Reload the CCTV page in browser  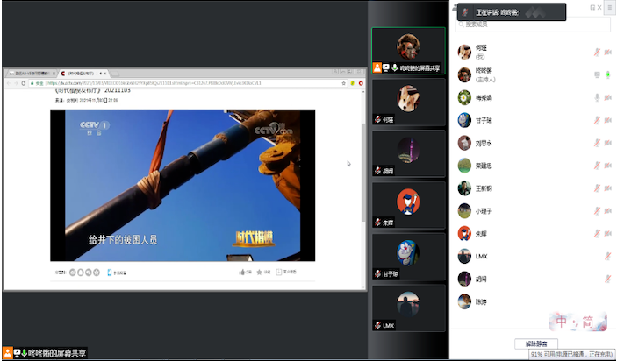tap(24, 83)
